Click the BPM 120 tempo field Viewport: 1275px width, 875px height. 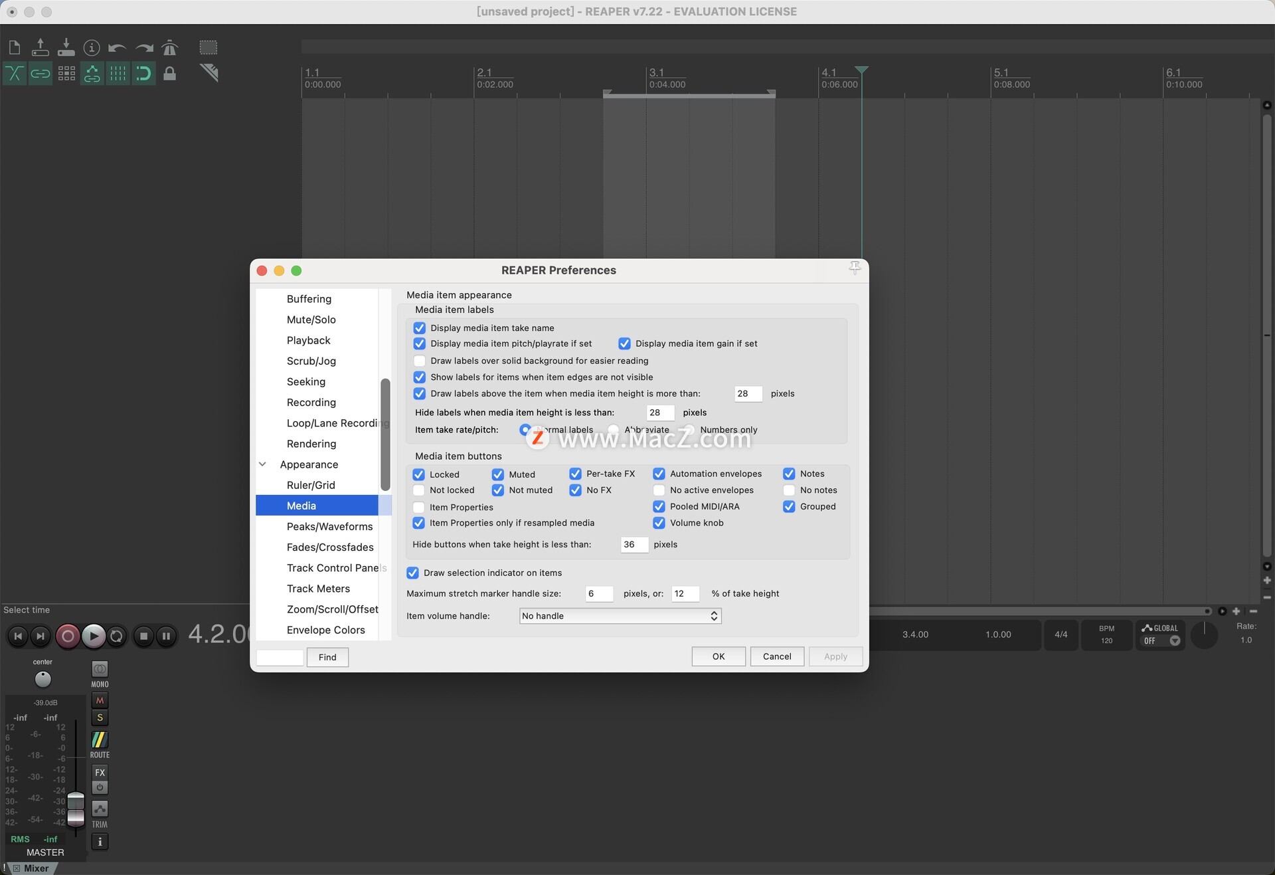1106,634
